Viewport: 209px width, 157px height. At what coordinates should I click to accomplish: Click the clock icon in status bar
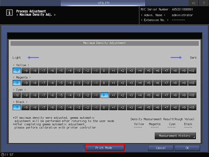(x=3, y=155)
